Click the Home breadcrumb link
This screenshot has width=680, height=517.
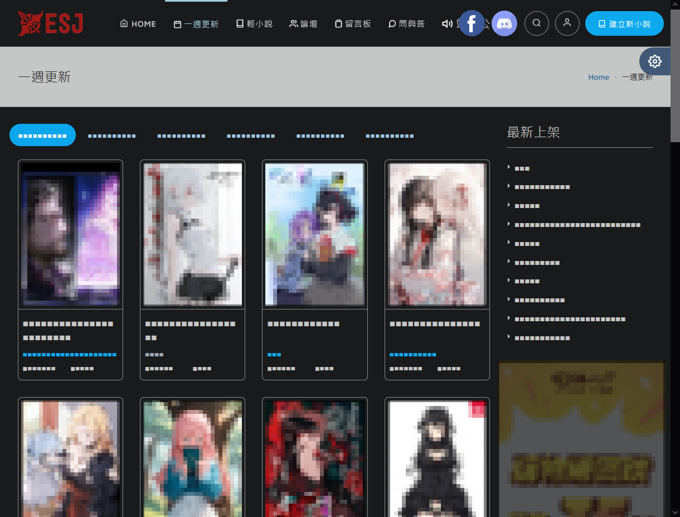pos(599,77)
